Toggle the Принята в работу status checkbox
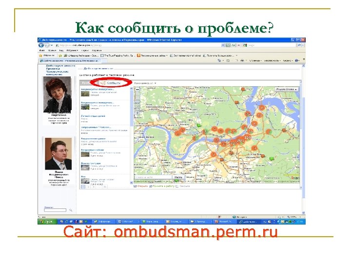The width and height of the screenshot is (351, 263). tap(151, 186)
